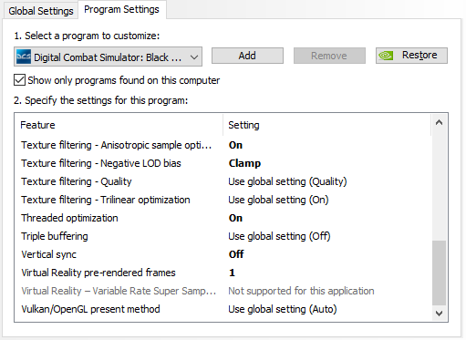Open the Clamp setting value
466x340 pixels.
(x=244, y=163)
